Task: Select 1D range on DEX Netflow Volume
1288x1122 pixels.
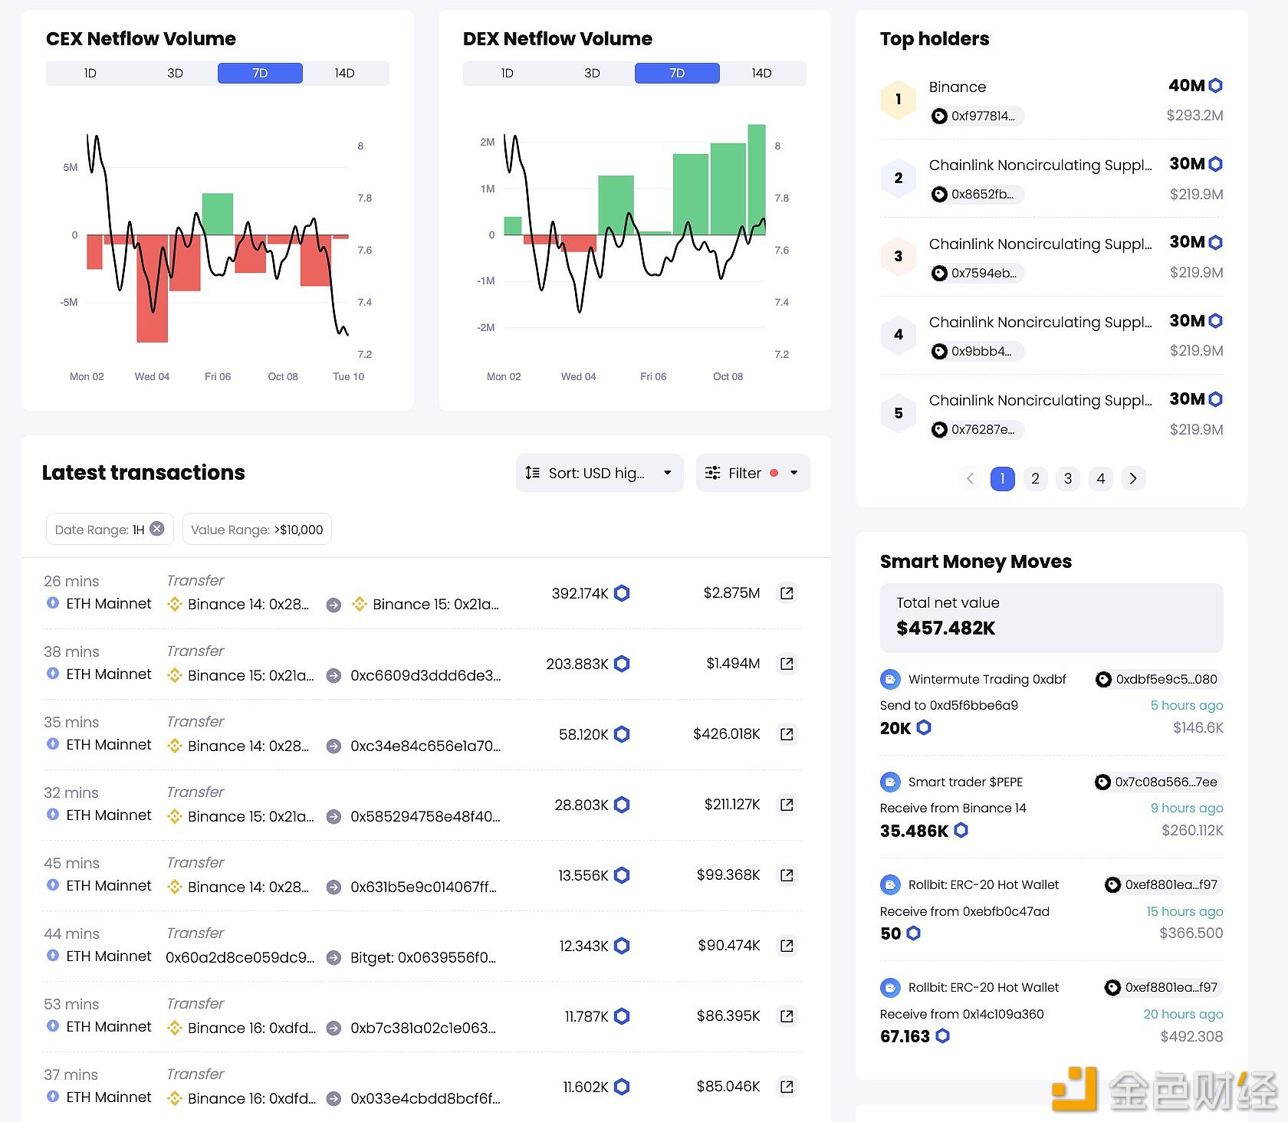Action: coord(507,74)
